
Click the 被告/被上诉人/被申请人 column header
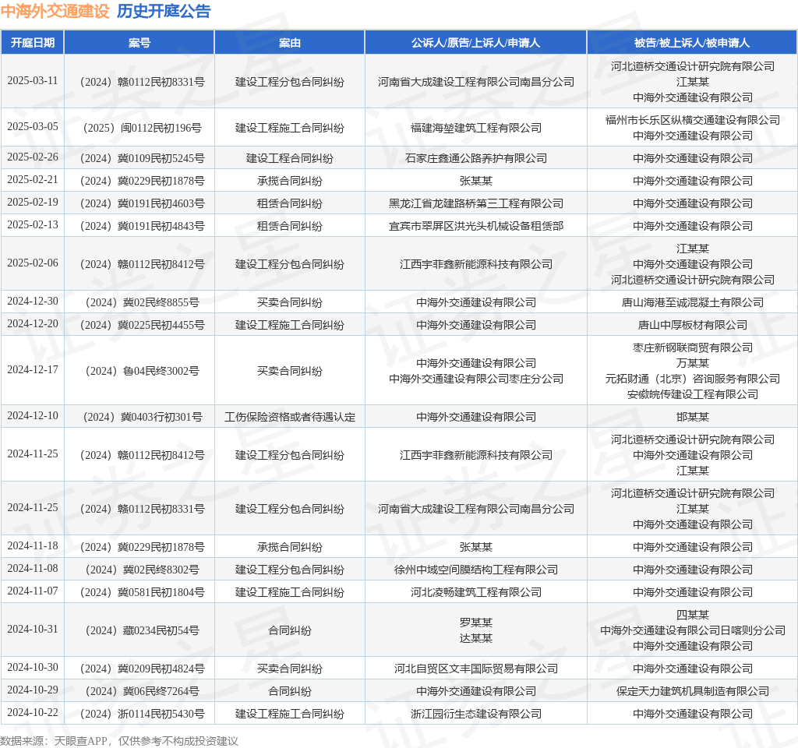click(692, 43)
